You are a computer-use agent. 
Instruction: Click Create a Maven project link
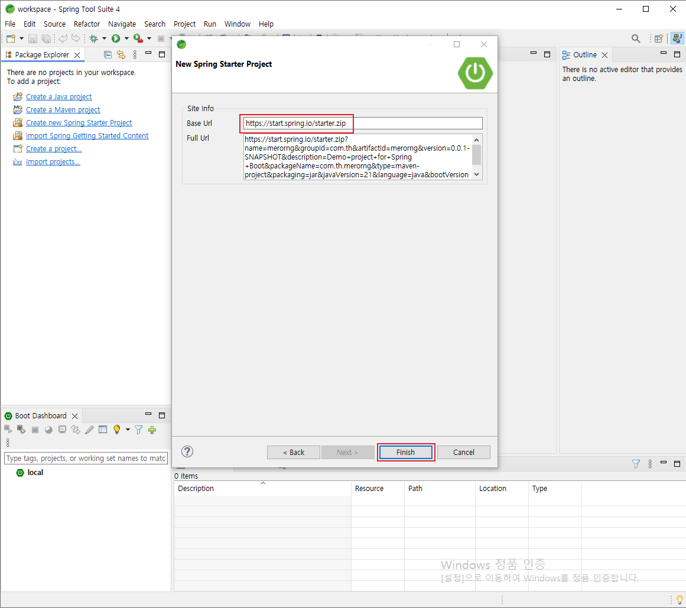[63, 110]
